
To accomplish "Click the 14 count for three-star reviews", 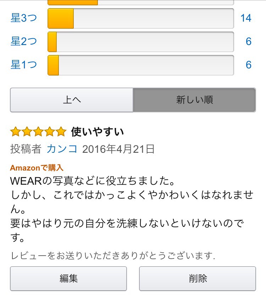I will pyautogui.click(x=246, y=18).
